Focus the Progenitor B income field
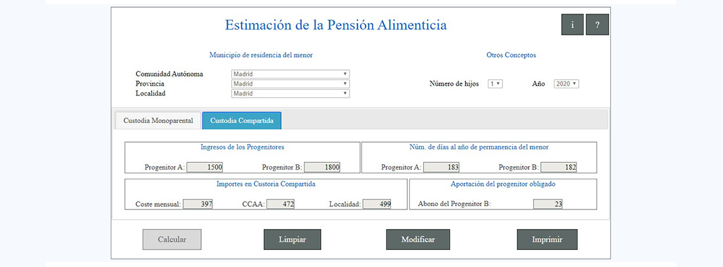The height and width of the screenshot is (267, 723). 322,167
